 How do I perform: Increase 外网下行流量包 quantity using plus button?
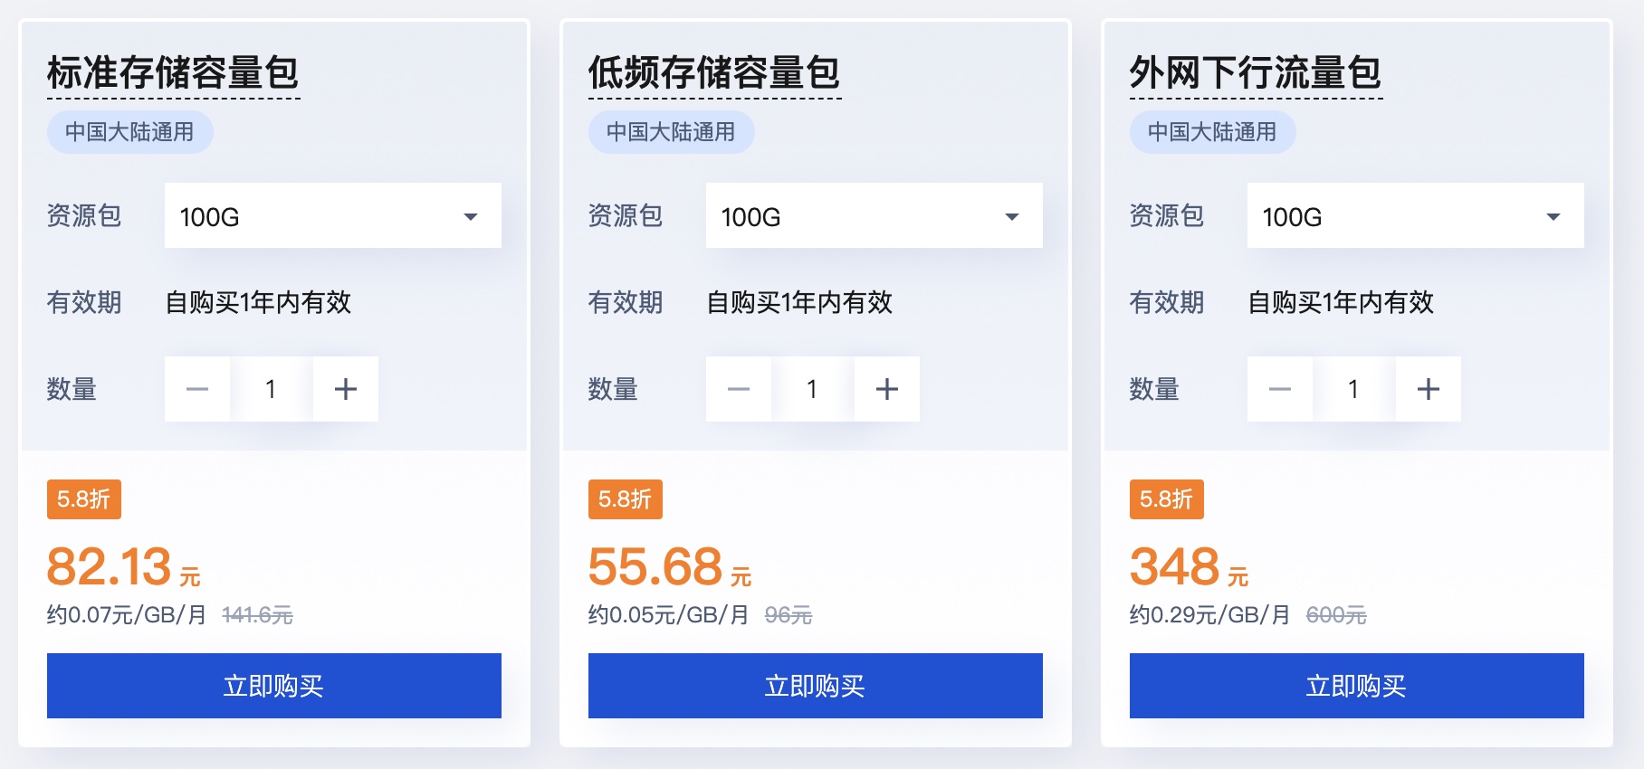[x=1428, y=388]
